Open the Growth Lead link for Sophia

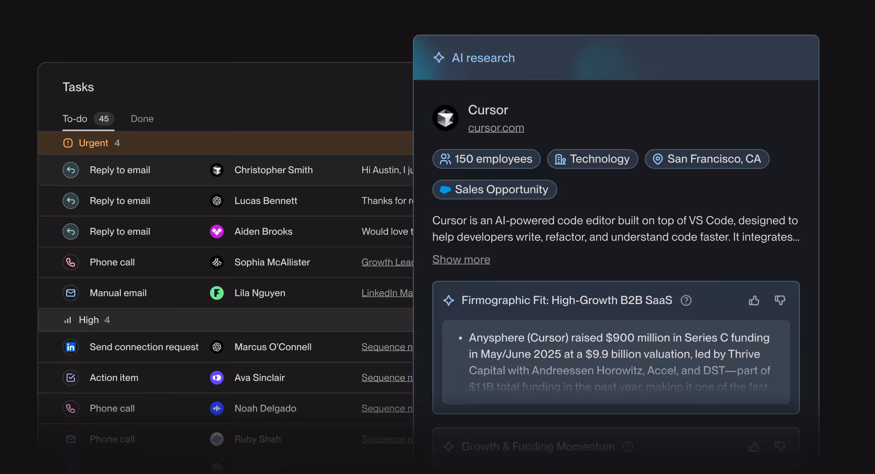(x=387, y=262)
